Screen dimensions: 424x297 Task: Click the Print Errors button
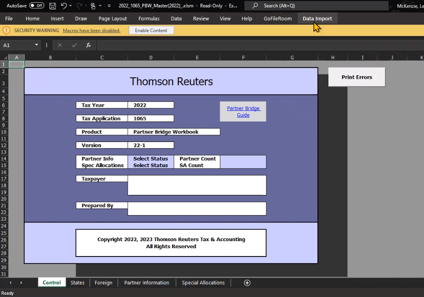[357, 77]
